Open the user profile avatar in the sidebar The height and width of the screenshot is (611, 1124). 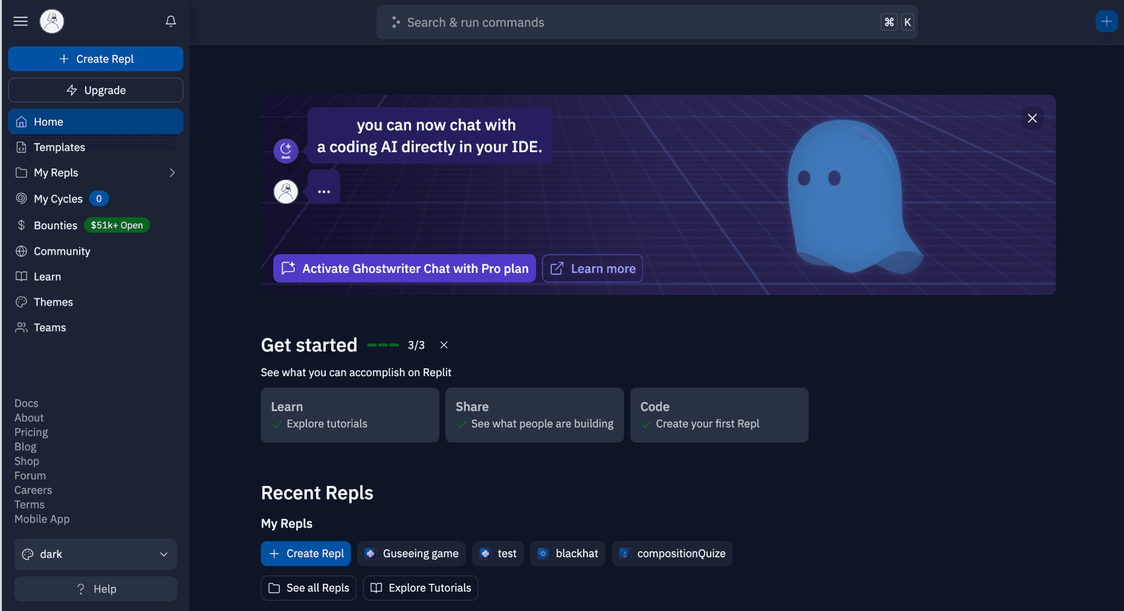coord(52,21)
